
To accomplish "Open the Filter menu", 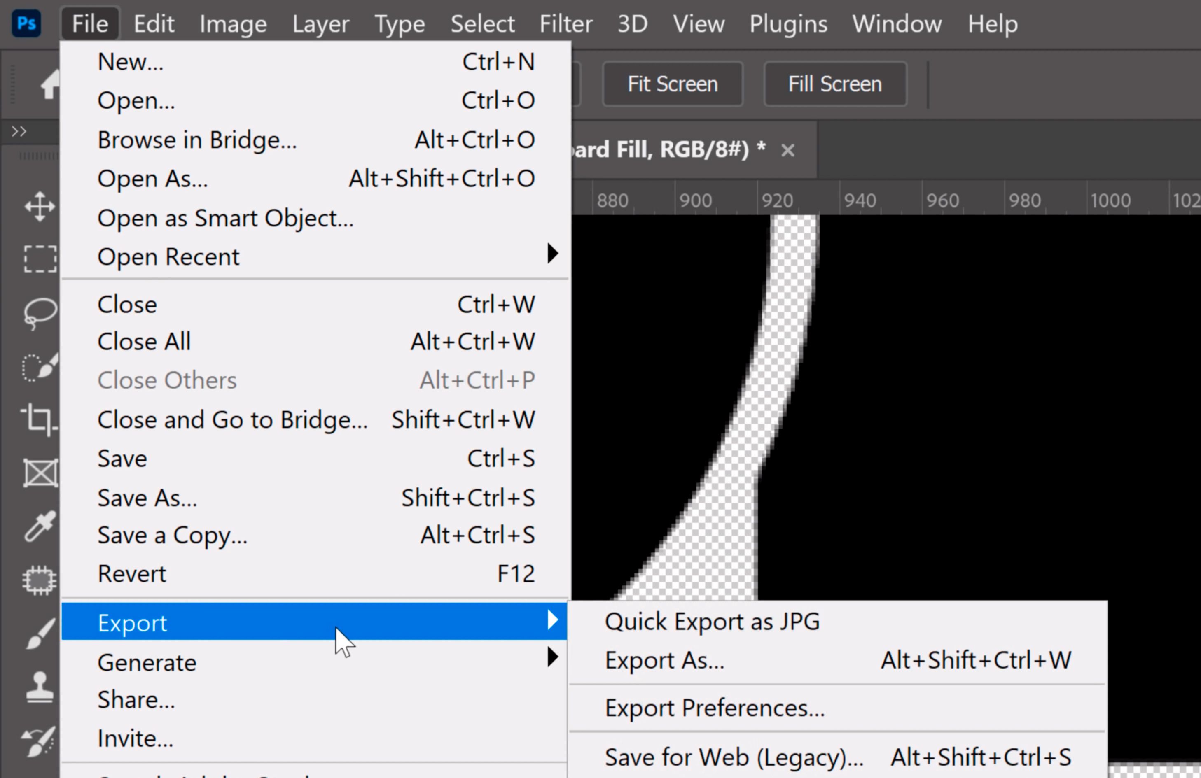I will (565, 23).
